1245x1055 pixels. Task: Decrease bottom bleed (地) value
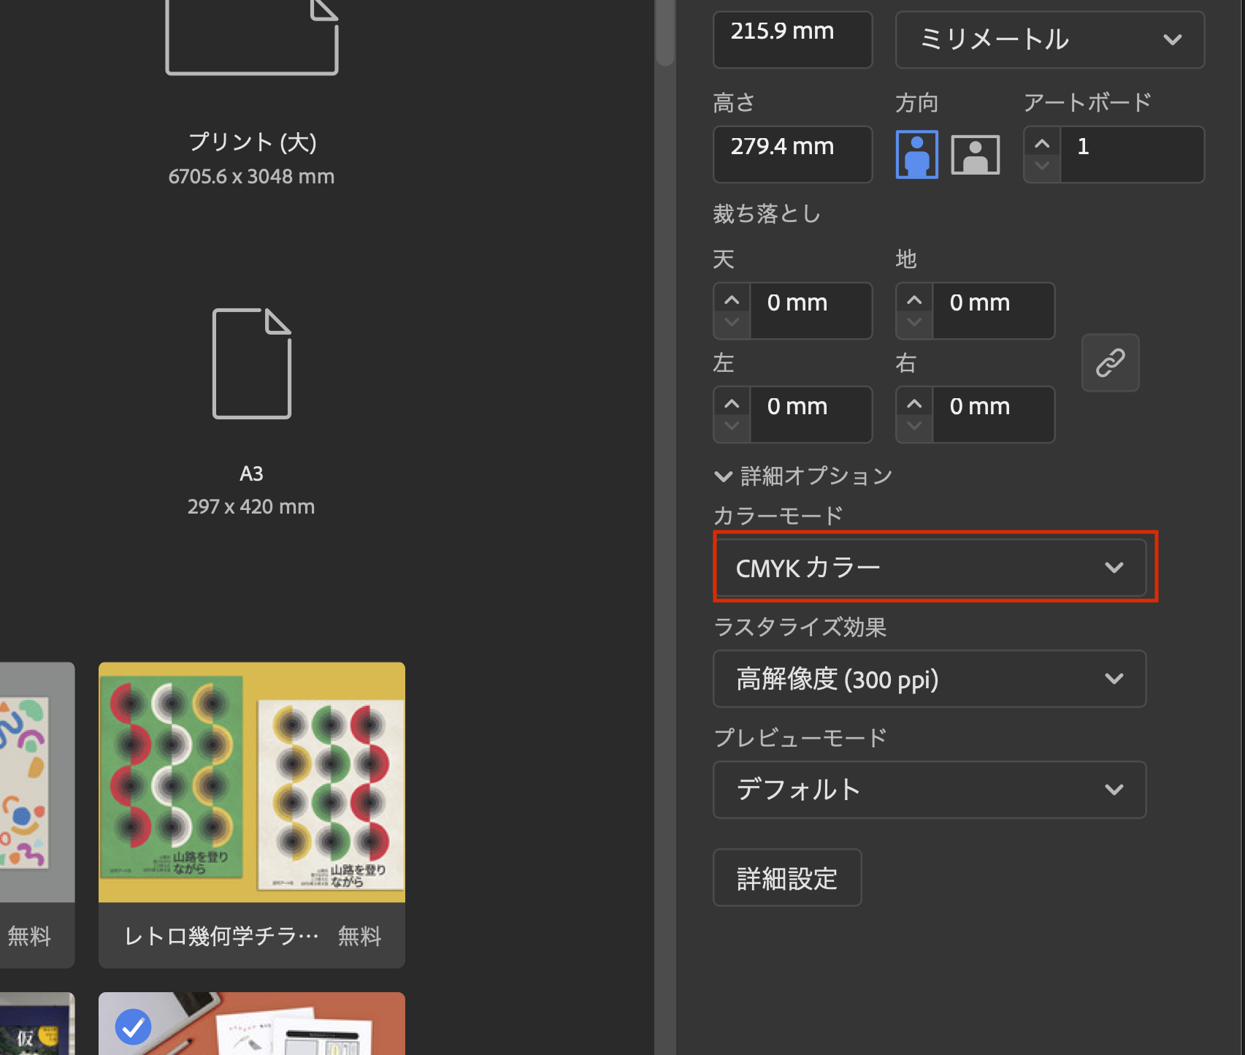[x=914, y=322]
